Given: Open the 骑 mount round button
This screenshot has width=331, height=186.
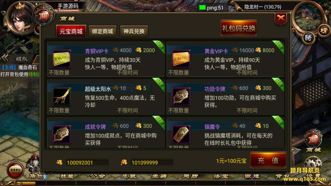Looking at the screenshot, I should 308,38.
